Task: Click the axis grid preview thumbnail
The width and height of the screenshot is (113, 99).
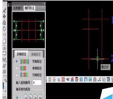Action: click(29, 30)
